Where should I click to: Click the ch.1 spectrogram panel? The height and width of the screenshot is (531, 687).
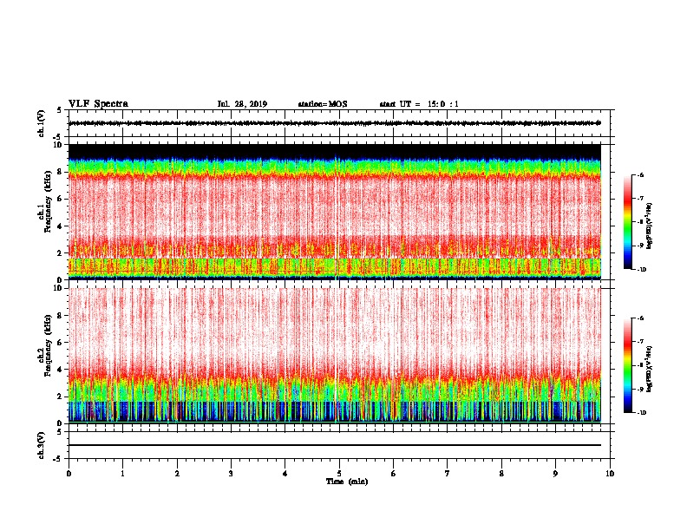(x=335, y=212)
